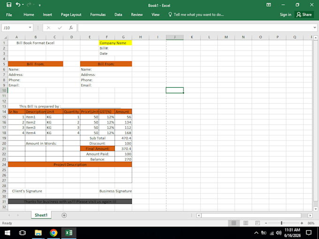319x239 pixels.
Task: Click the Name Box showing J10
Action: pos(15,28)
